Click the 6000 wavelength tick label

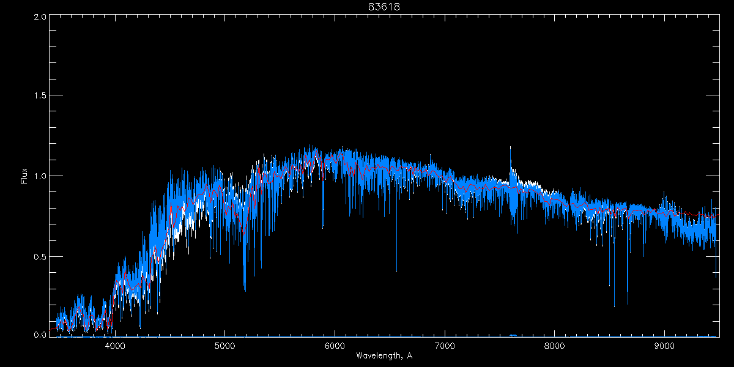pos(335,346)
